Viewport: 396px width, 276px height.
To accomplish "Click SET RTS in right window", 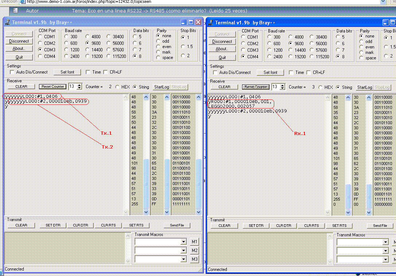I will pos(339,226).
